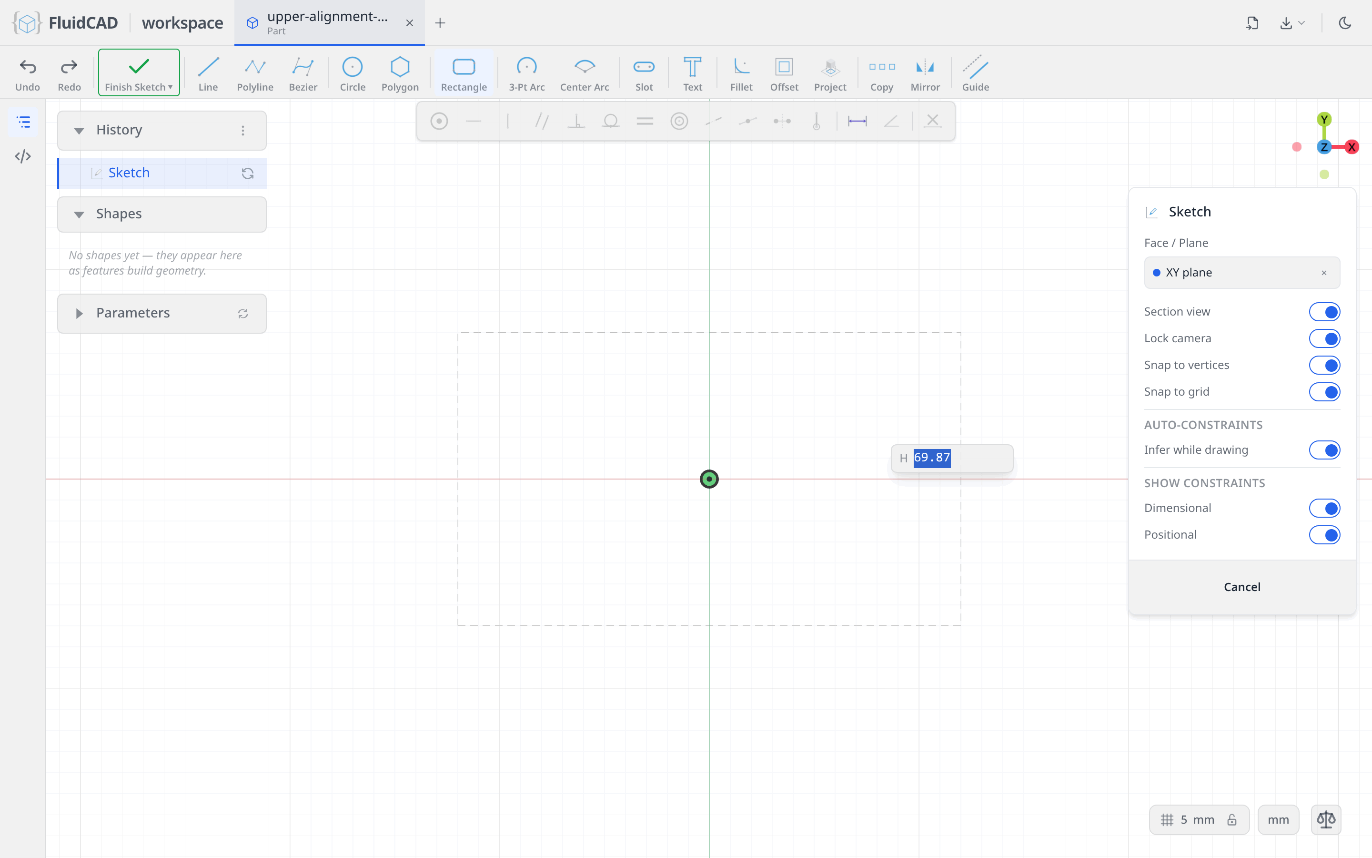
Task: Switch to the upper-alignment part tab
Action: [x=329, y=23]
